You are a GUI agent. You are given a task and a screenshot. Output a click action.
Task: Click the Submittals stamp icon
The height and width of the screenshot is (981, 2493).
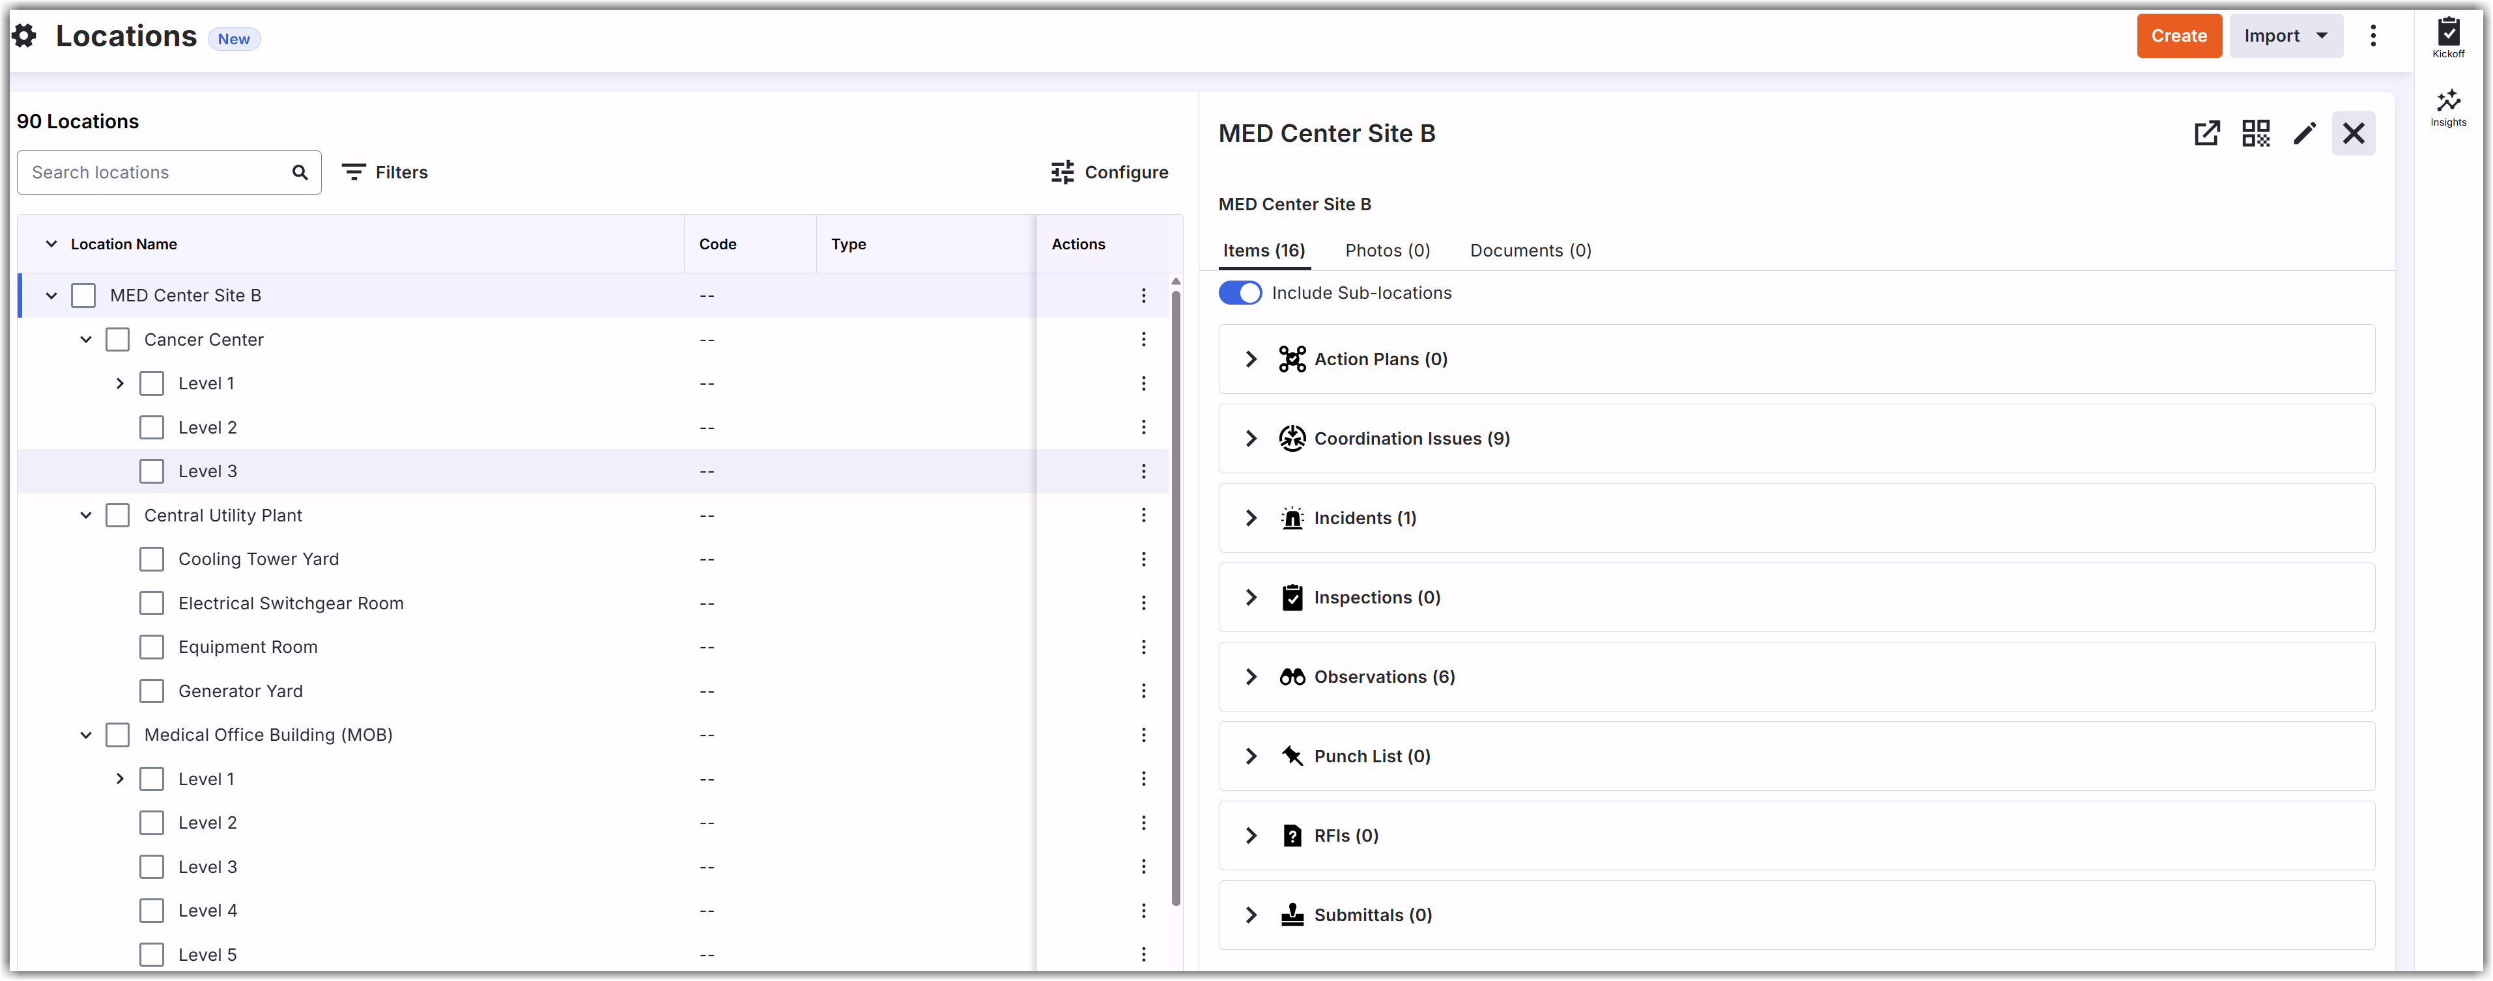pyautogui.click(x=1291, y=914)
